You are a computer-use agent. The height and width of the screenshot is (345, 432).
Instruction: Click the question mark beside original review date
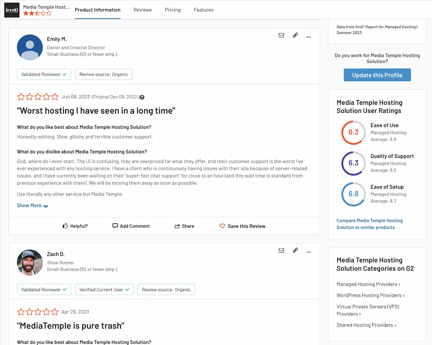[x=142, y=97]
